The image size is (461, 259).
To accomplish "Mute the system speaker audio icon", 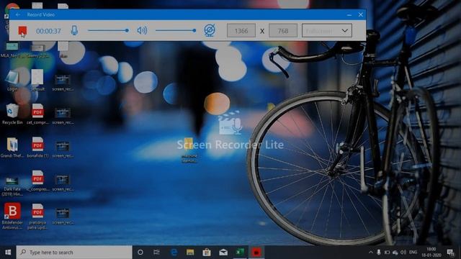I will click(x=143, y=30).
